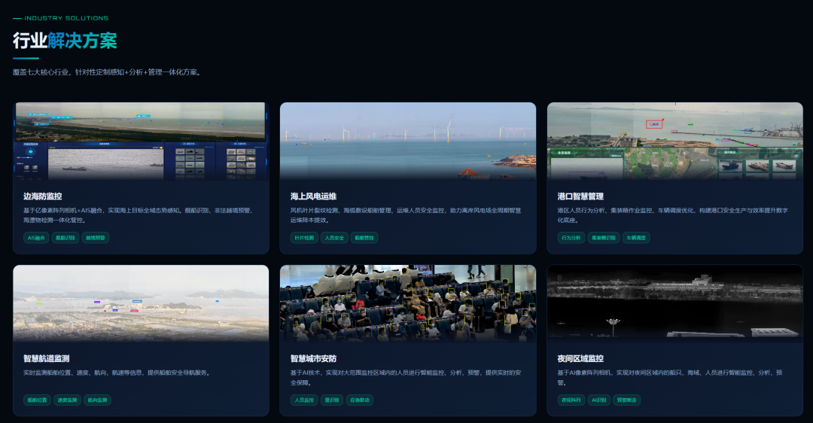Open the 港口智慧管理 port image

click(674, 141)
